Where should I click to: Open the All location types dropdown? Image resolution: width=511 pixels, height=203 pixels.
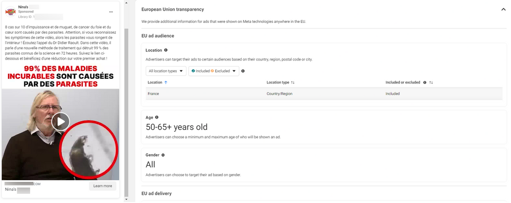tap(166, 71)
